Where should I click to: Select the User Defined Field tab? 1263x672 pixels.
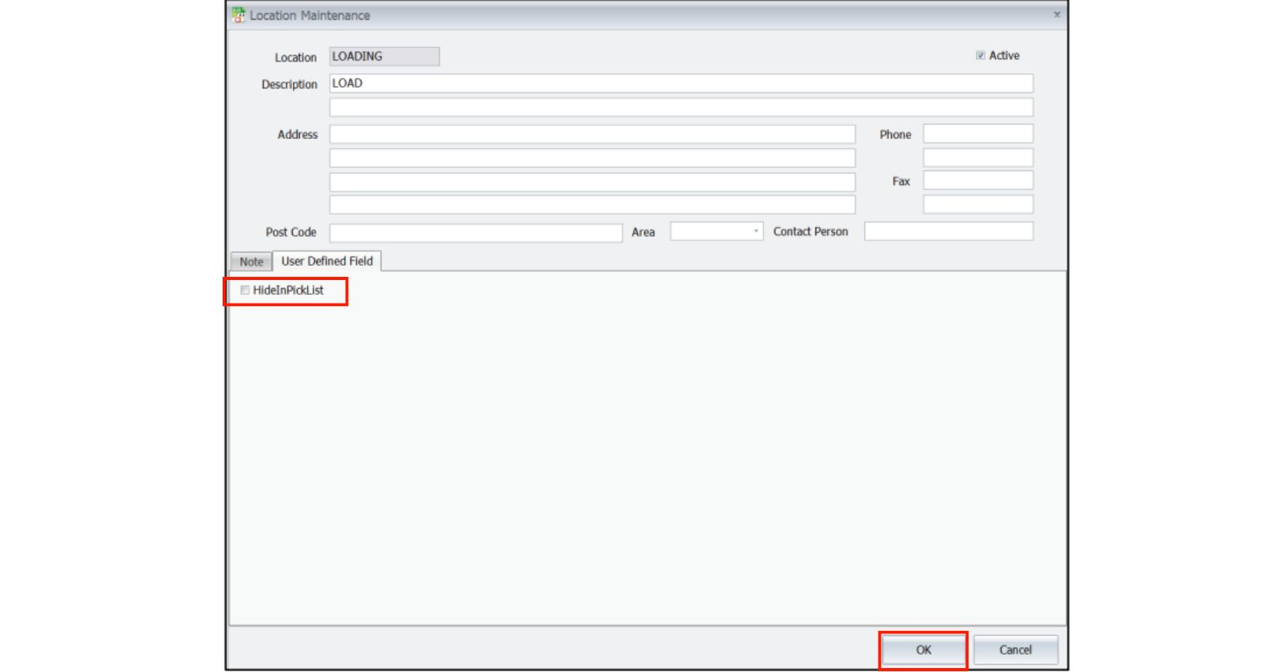pos(327,261)
